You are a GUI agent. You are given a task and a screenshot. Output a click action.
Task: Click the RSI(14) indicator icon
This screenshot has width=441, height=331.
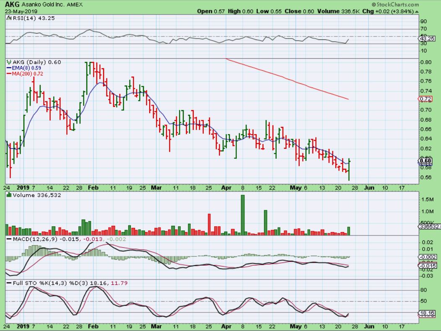tap(9, 20)
